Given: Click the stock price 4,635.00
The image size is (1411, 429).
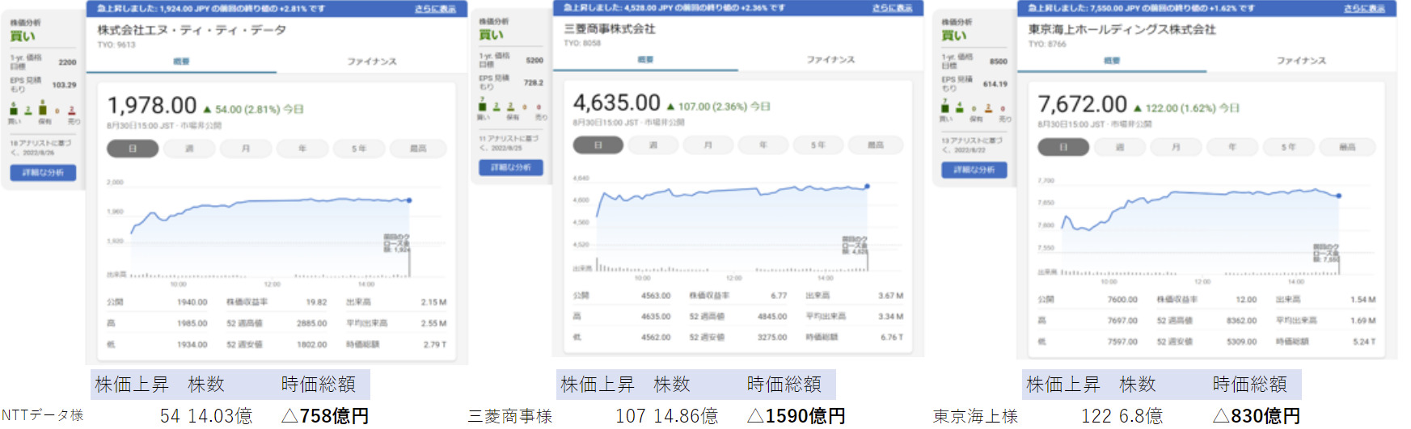Looking at the screenshot, I should click(x=617, y=103).
